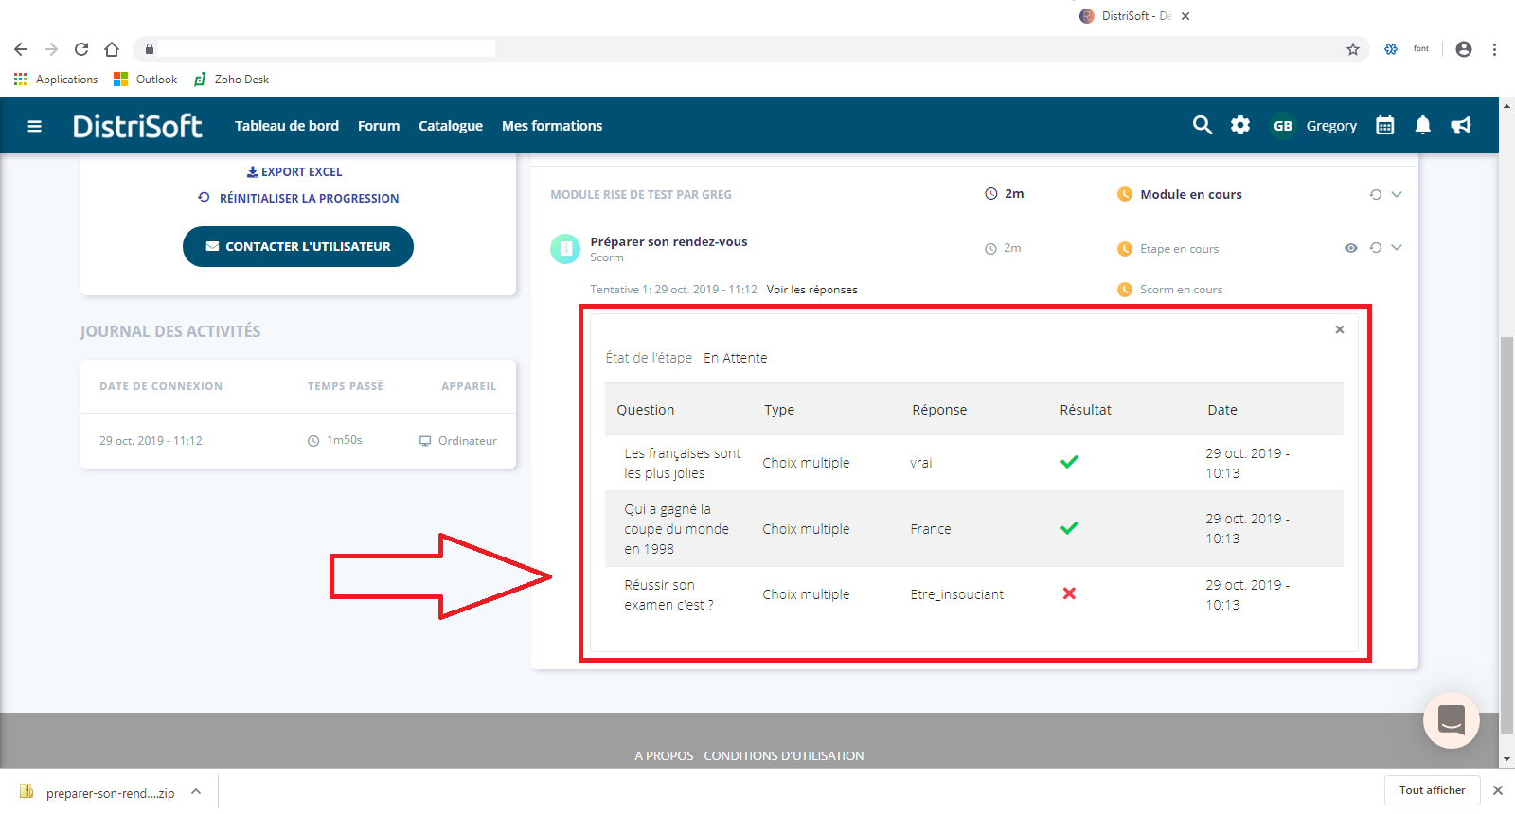Close the downloads bar
This screenshot has height=814, width=1515.
pos(1498,790)
